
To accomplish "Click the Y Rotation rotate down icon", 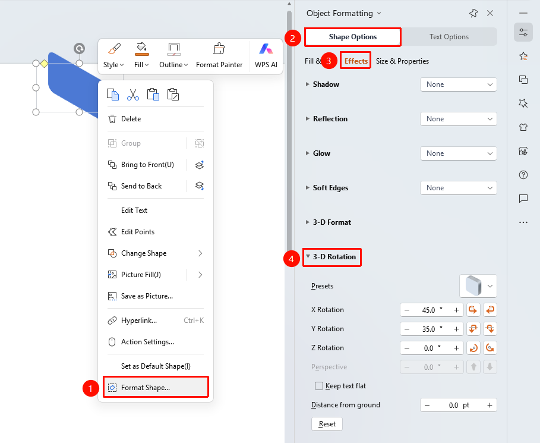I will coord(490,329).
